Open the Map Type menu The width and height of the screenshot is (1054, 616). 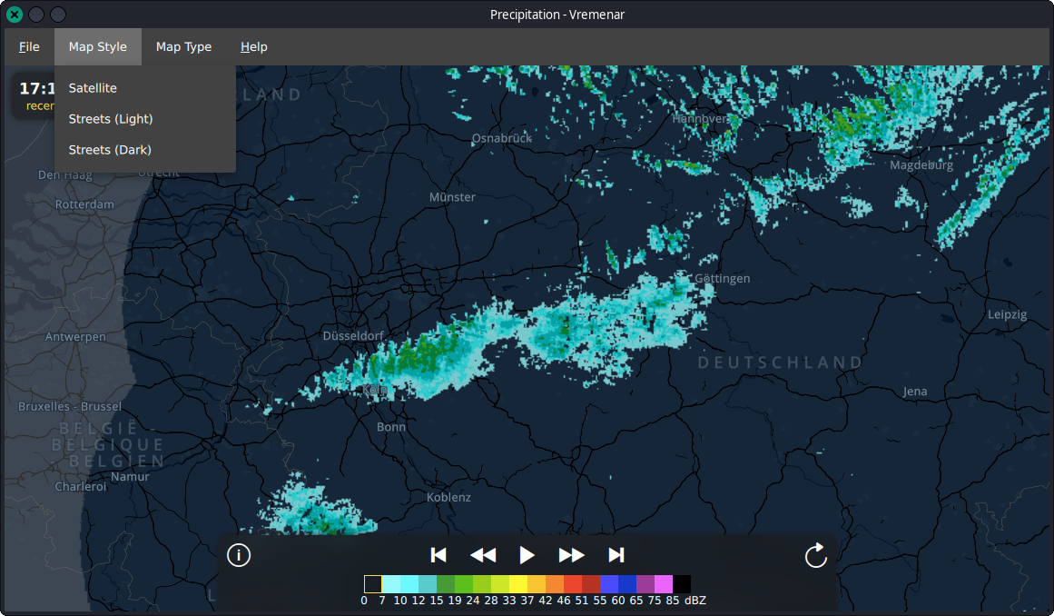coord(183,46)
